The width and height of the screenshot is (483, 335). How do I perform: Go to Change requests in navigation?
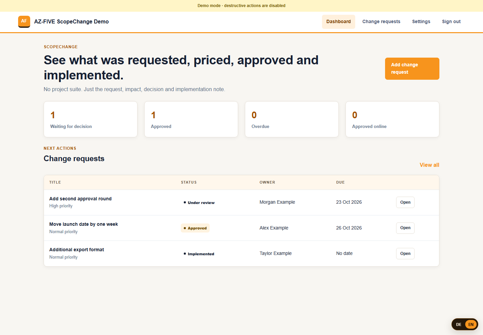(381, 21)
